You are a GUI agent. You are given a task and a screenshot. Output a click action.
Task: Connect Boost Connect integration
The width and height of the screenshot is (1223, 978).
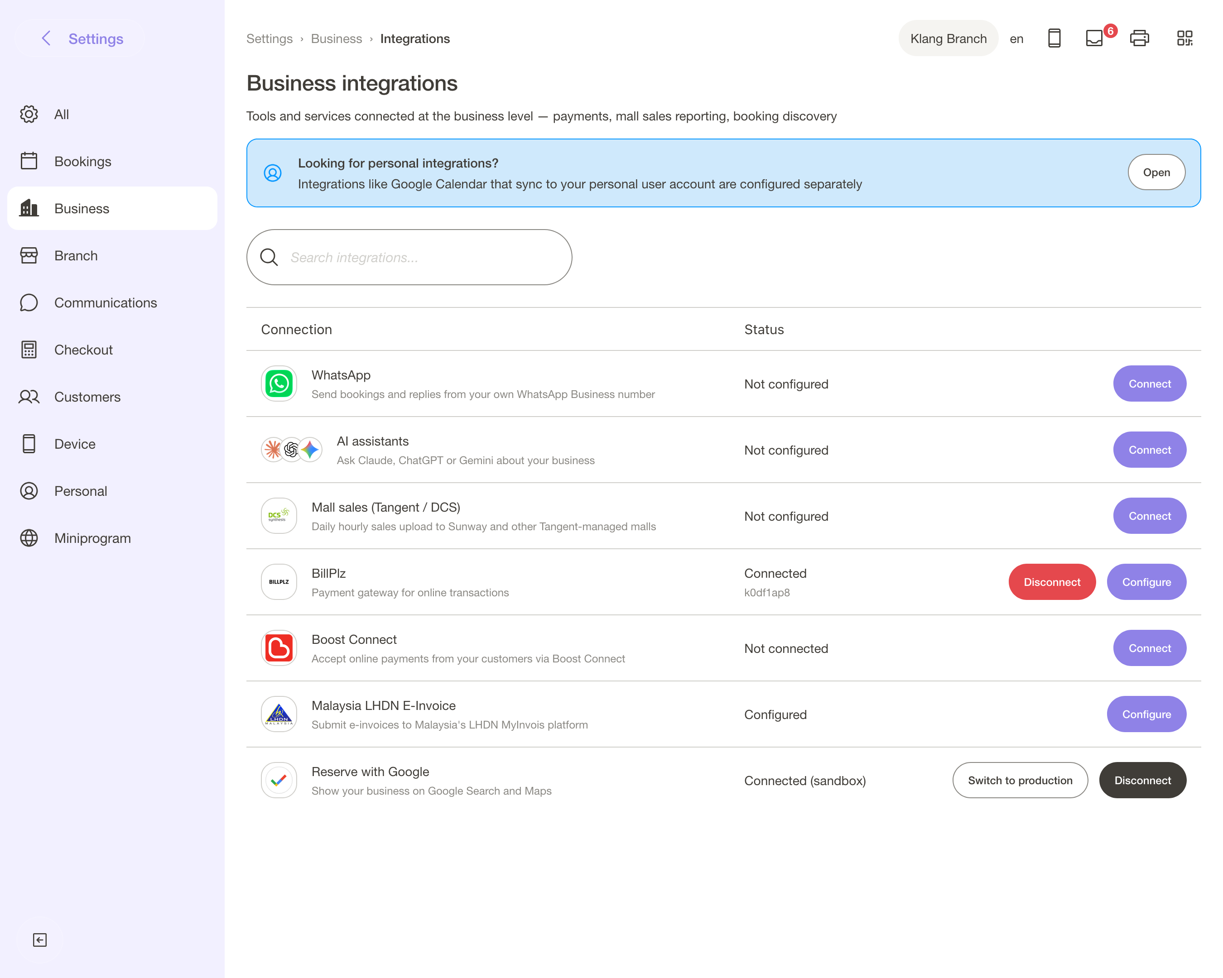pos(1150,648)
